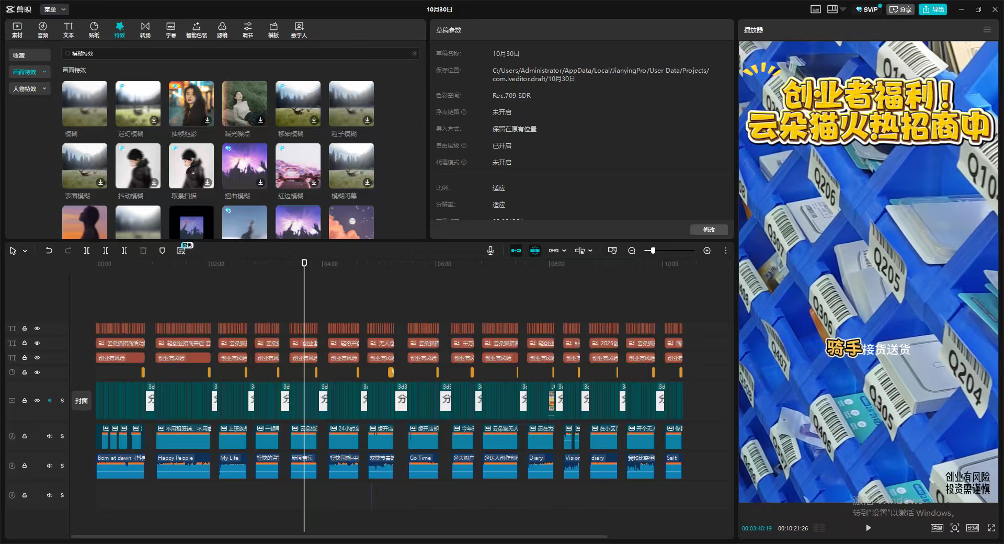
Task: Click the fullscreen icon in player
Action: point(991,528)
